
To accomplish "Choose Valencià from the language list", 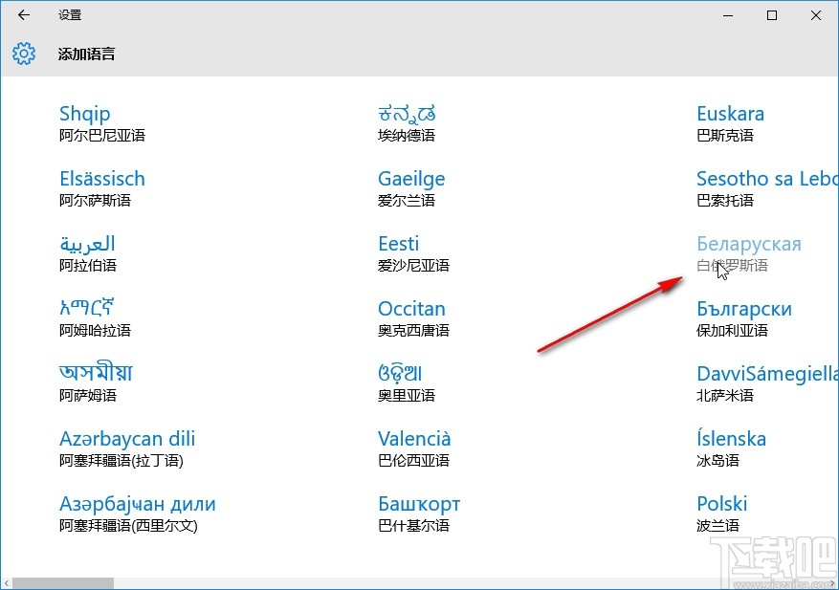I will 414,438.
